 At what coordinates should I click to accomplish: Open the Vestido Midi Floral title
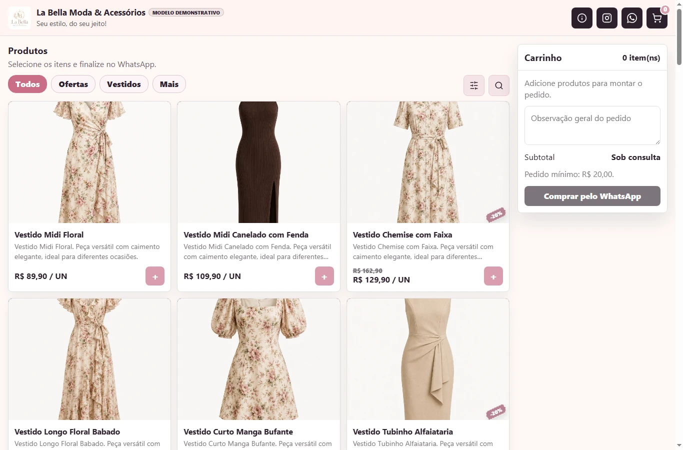point(49,234)
